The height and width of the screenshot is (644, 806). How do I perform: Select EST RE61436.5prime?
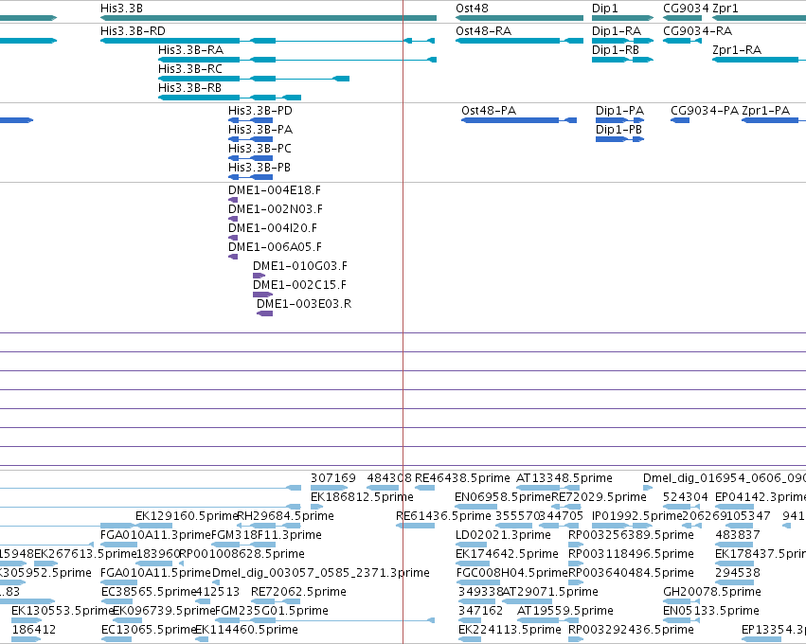click(416, 526)
